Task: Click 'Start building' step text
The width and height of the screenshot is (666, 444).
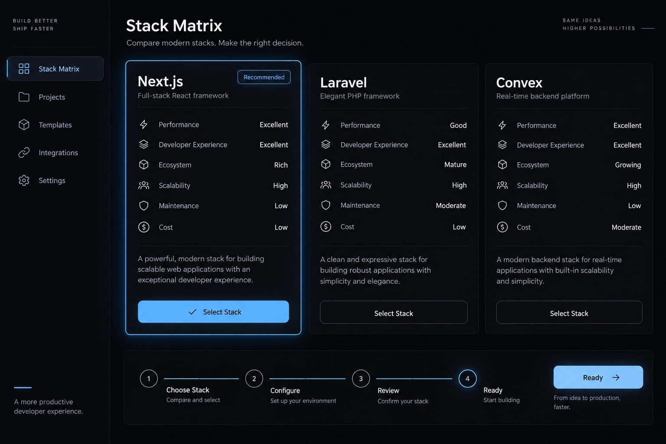Action: 501,400
